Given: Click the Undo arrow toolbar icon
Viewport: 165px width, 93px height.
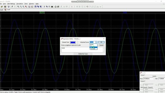Looking at the screenshot, I should point(87,7).
